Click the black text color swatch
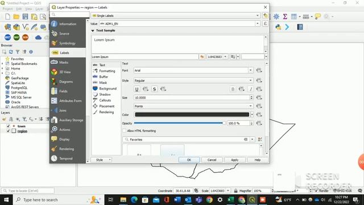The image size is (364, 205). click(x=192, y=114)
